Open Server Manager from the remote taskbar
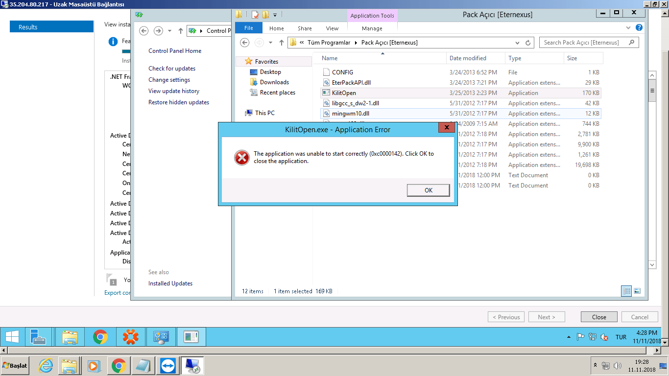Viewport: 669px width, 376px height. click(x=38, y=337)
